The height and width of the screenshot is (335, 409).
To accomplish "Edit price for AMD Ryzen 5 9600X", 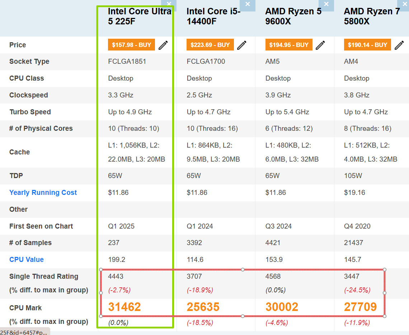I will [320, 45].
